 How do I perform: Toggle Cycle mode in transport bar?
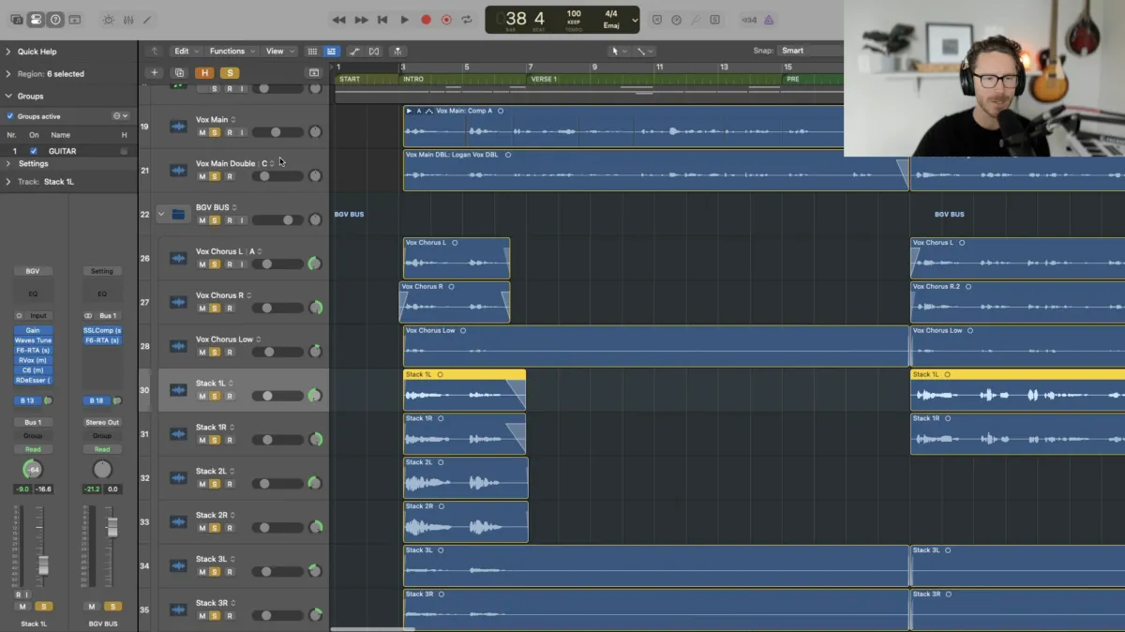[x=467, y=20]
